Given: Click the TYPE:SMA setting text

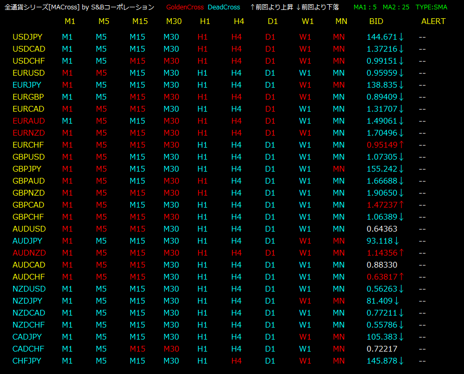Looking at the screenshot, I should 431,7.
